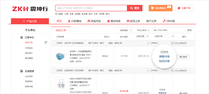Open 售后管理 in sidebar
This screenshot has height=94, width=209.
[29, 58]
